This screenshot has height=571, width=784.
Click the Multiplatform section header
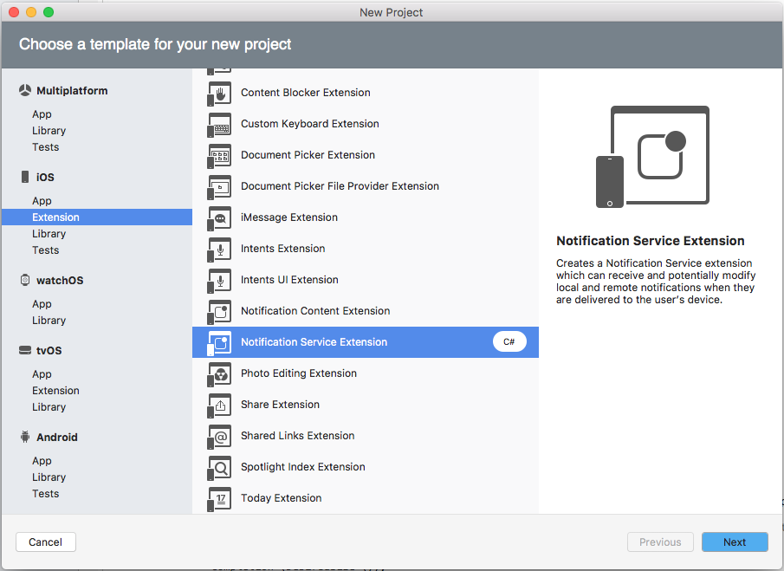tap(72, 90)
